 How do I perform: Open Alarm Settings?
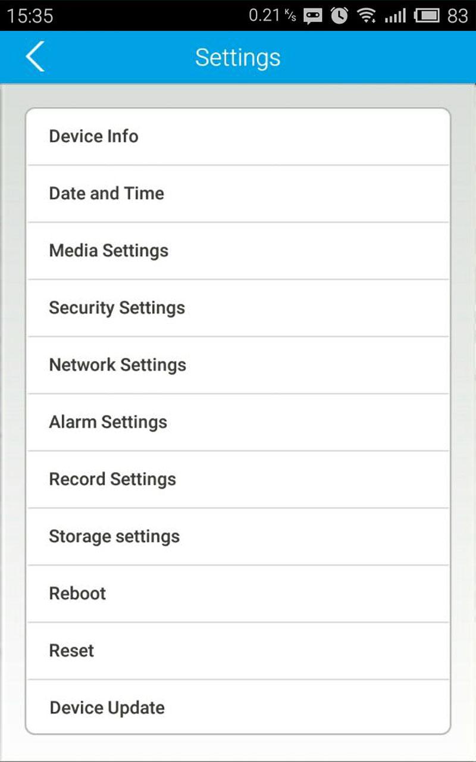tap(238, 422)
